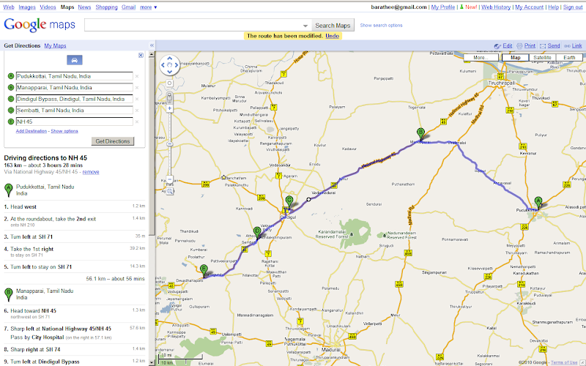Screen dimensions: 586x366
Task: Click the panel scrollbar down arrow
Action: tap(152, 362)
